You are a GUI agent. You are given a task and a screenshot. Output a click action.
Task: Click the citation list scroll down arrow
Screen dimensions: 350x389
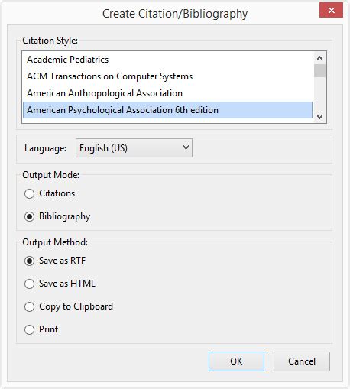coord(319,117)
